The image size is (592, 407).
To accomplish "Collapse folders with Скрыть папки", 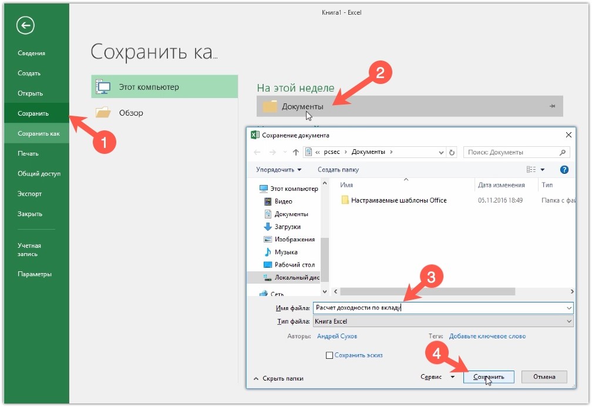I will click(278, 378).
